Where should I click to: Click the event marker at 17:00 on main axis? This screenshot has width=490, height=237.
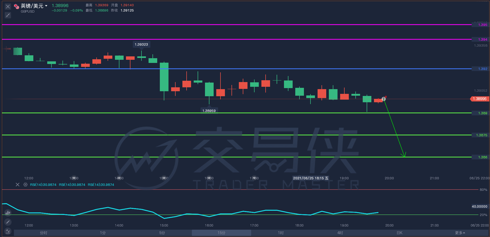[254, 178]
